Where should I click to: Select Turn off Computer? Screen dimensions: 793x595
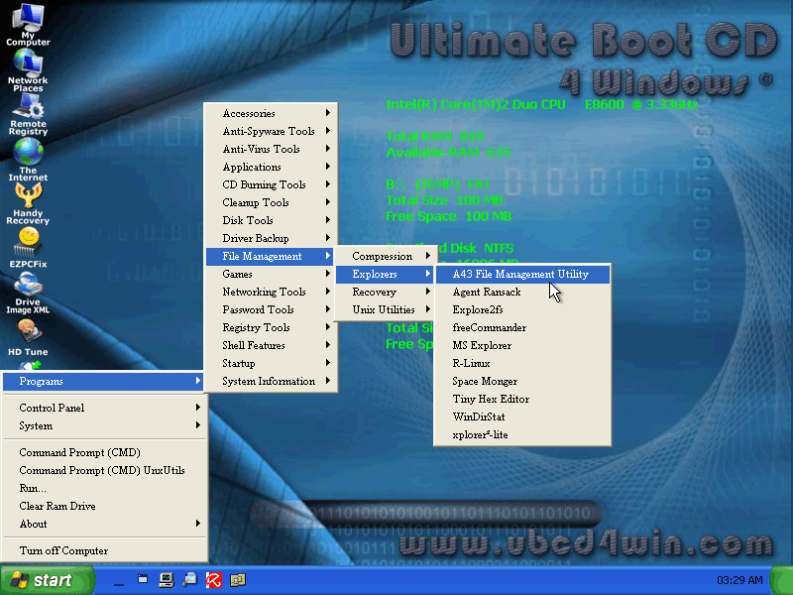point(103,550)
